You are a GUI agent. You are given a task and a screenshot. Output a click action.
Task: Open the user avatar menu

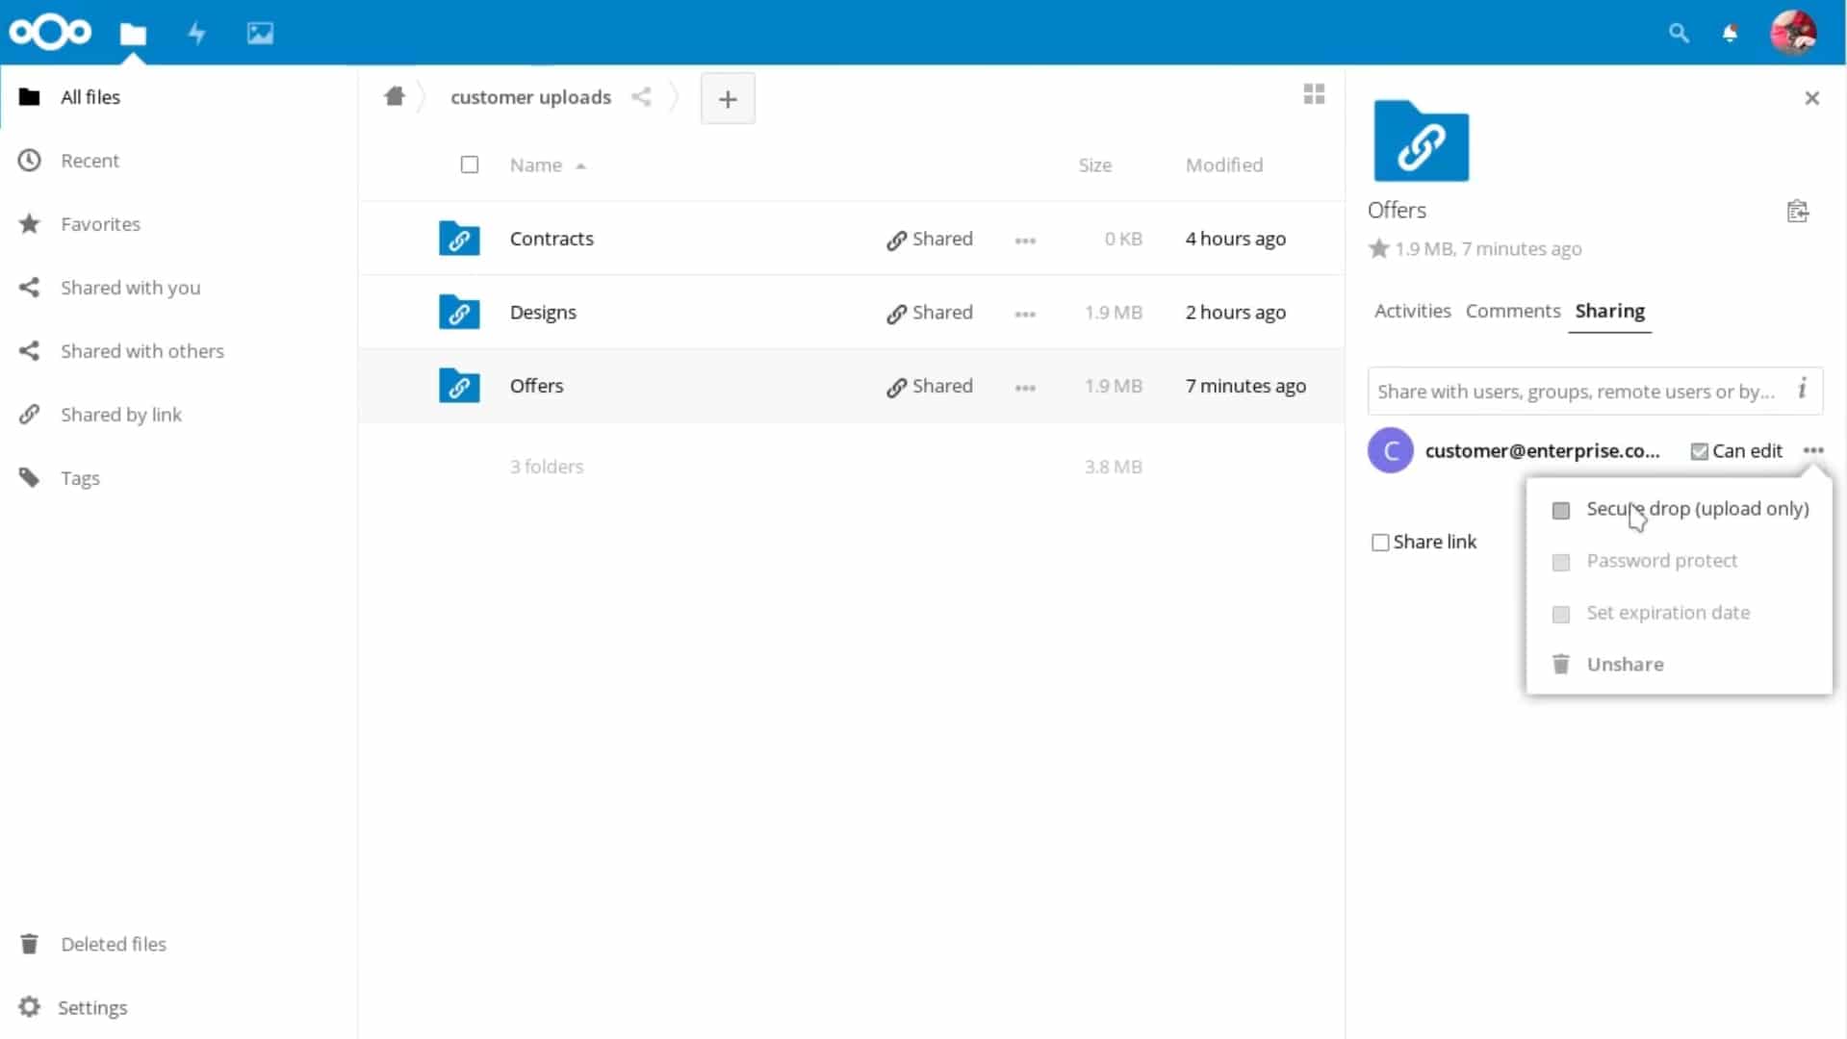(1793, 33)
